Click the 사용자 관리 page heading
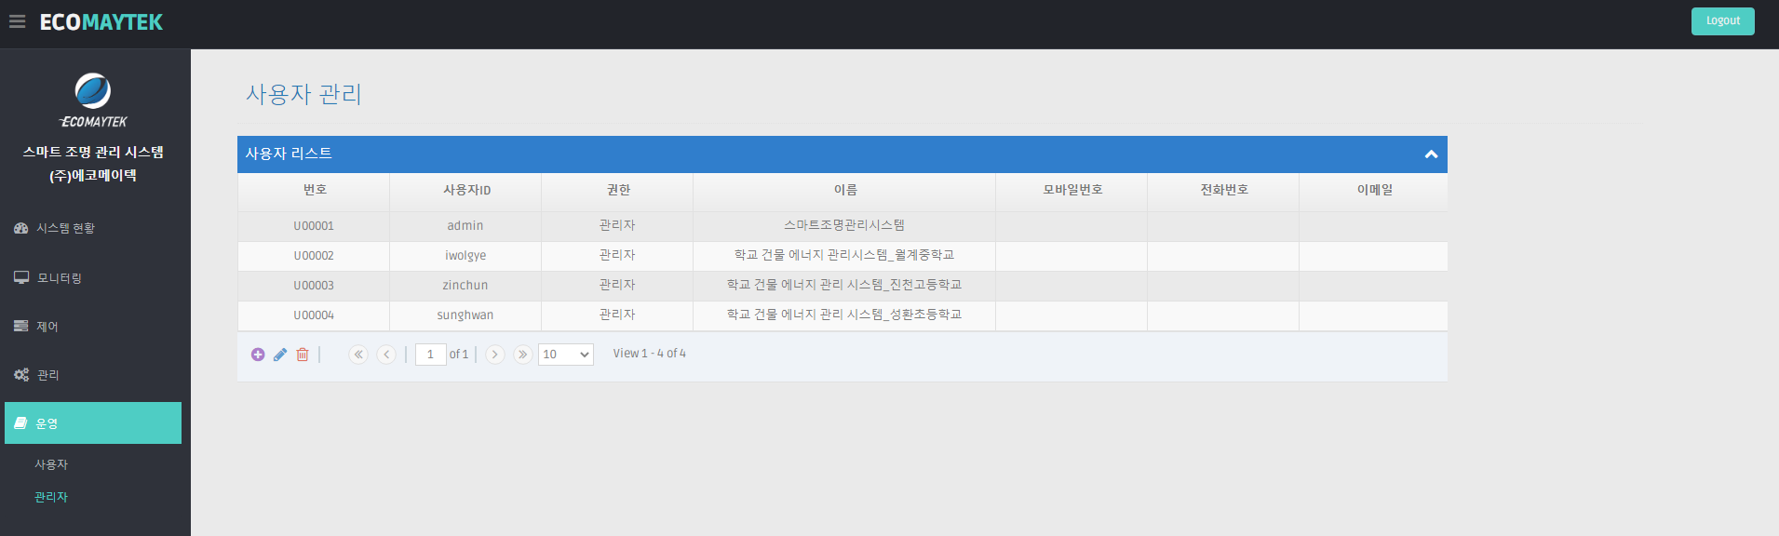The width and height of the screenshot is (1779, 536). click(303, 94)
